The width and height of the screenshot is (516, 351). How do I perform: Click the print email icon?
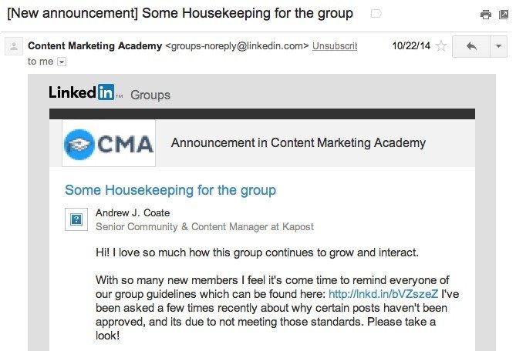coord(486,15)
